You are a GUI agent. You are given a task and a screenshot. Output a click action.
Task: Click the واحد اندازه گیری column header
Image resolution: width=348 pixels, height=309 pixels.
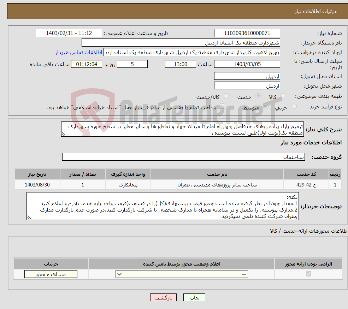tap(128, 174)
